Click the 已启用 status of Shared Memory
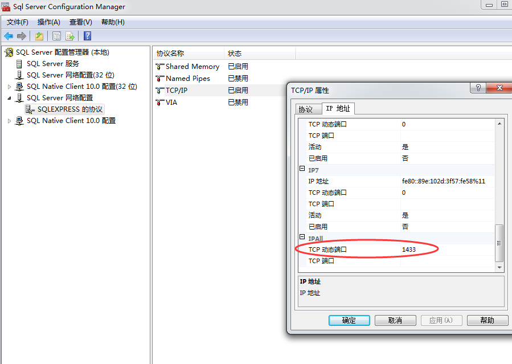The width and height of the screenshot is (512, 364). (x=238, y=67)
